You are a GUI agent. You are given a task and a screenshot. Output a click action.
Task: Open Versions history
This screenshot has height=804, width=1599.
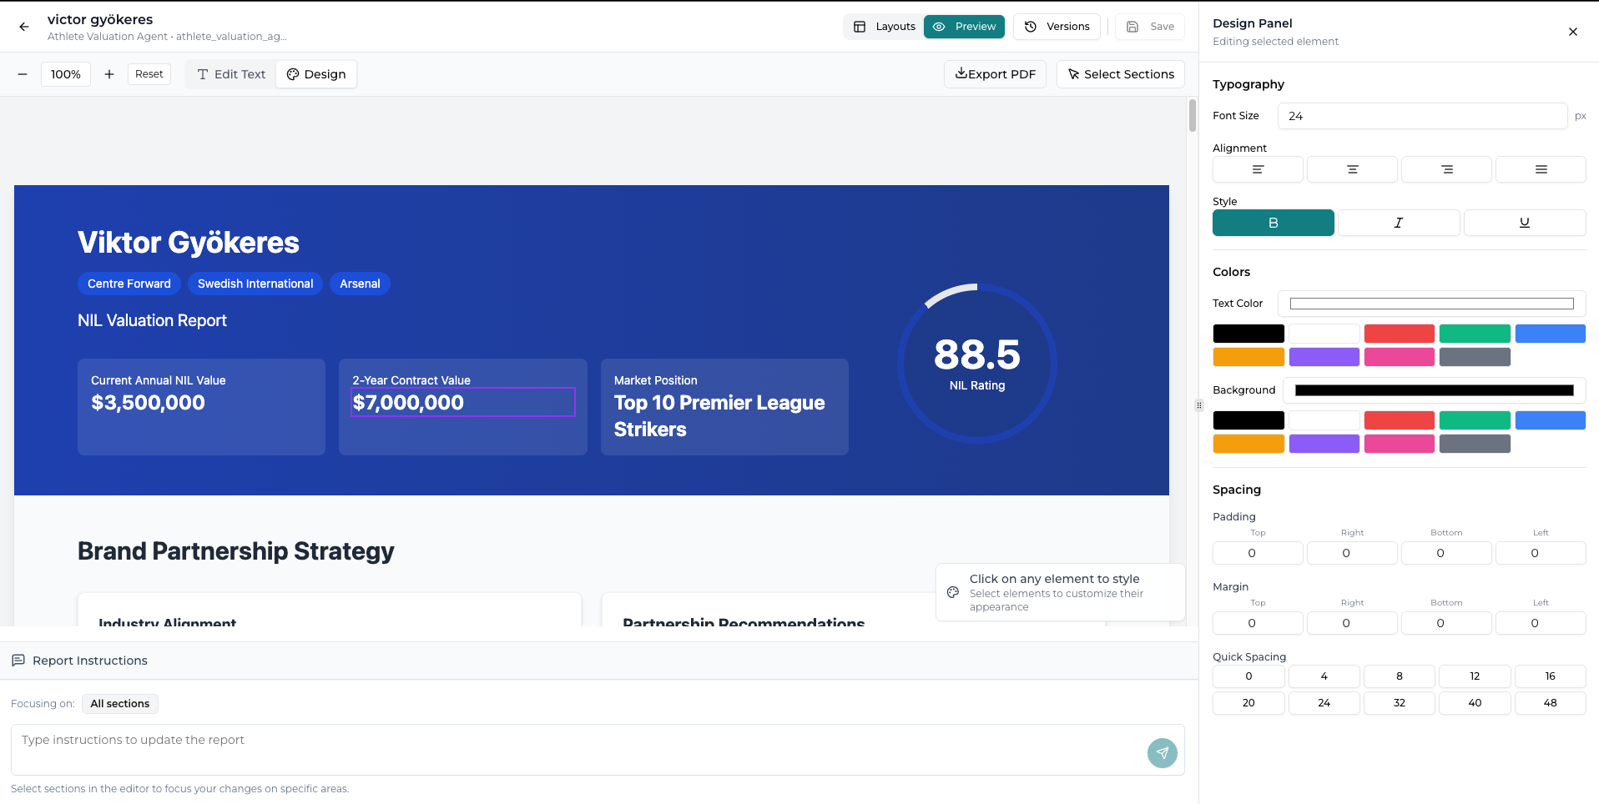[1057, 27]
